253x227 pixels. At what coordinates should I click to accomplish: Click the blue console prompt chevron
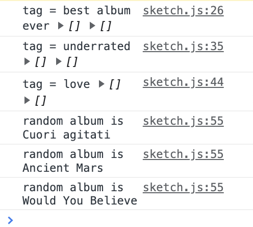pos(10,220)
